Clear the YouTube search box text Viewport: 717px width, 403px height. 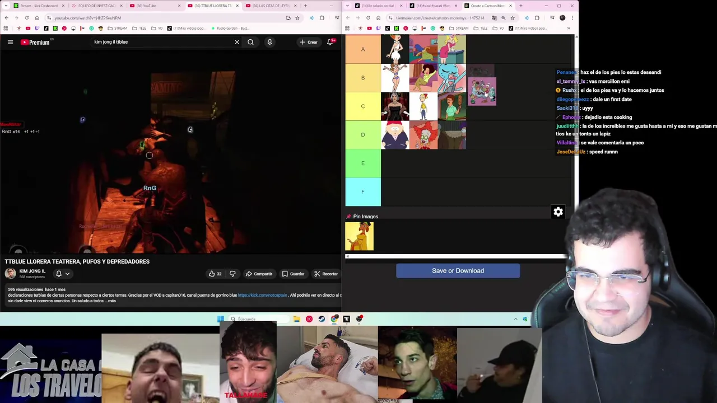pos(237,42)
